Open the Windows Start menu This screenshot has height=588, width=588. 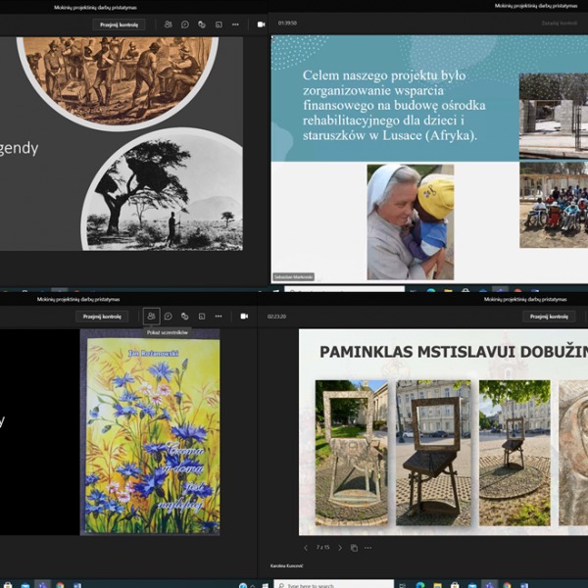(x=266, y=585)
